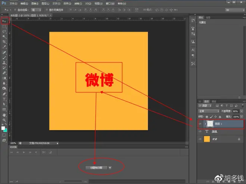Go to the first frame button
Image resolution: width=246 pixels, height=184 pixels.
click(x=11, y=152)
